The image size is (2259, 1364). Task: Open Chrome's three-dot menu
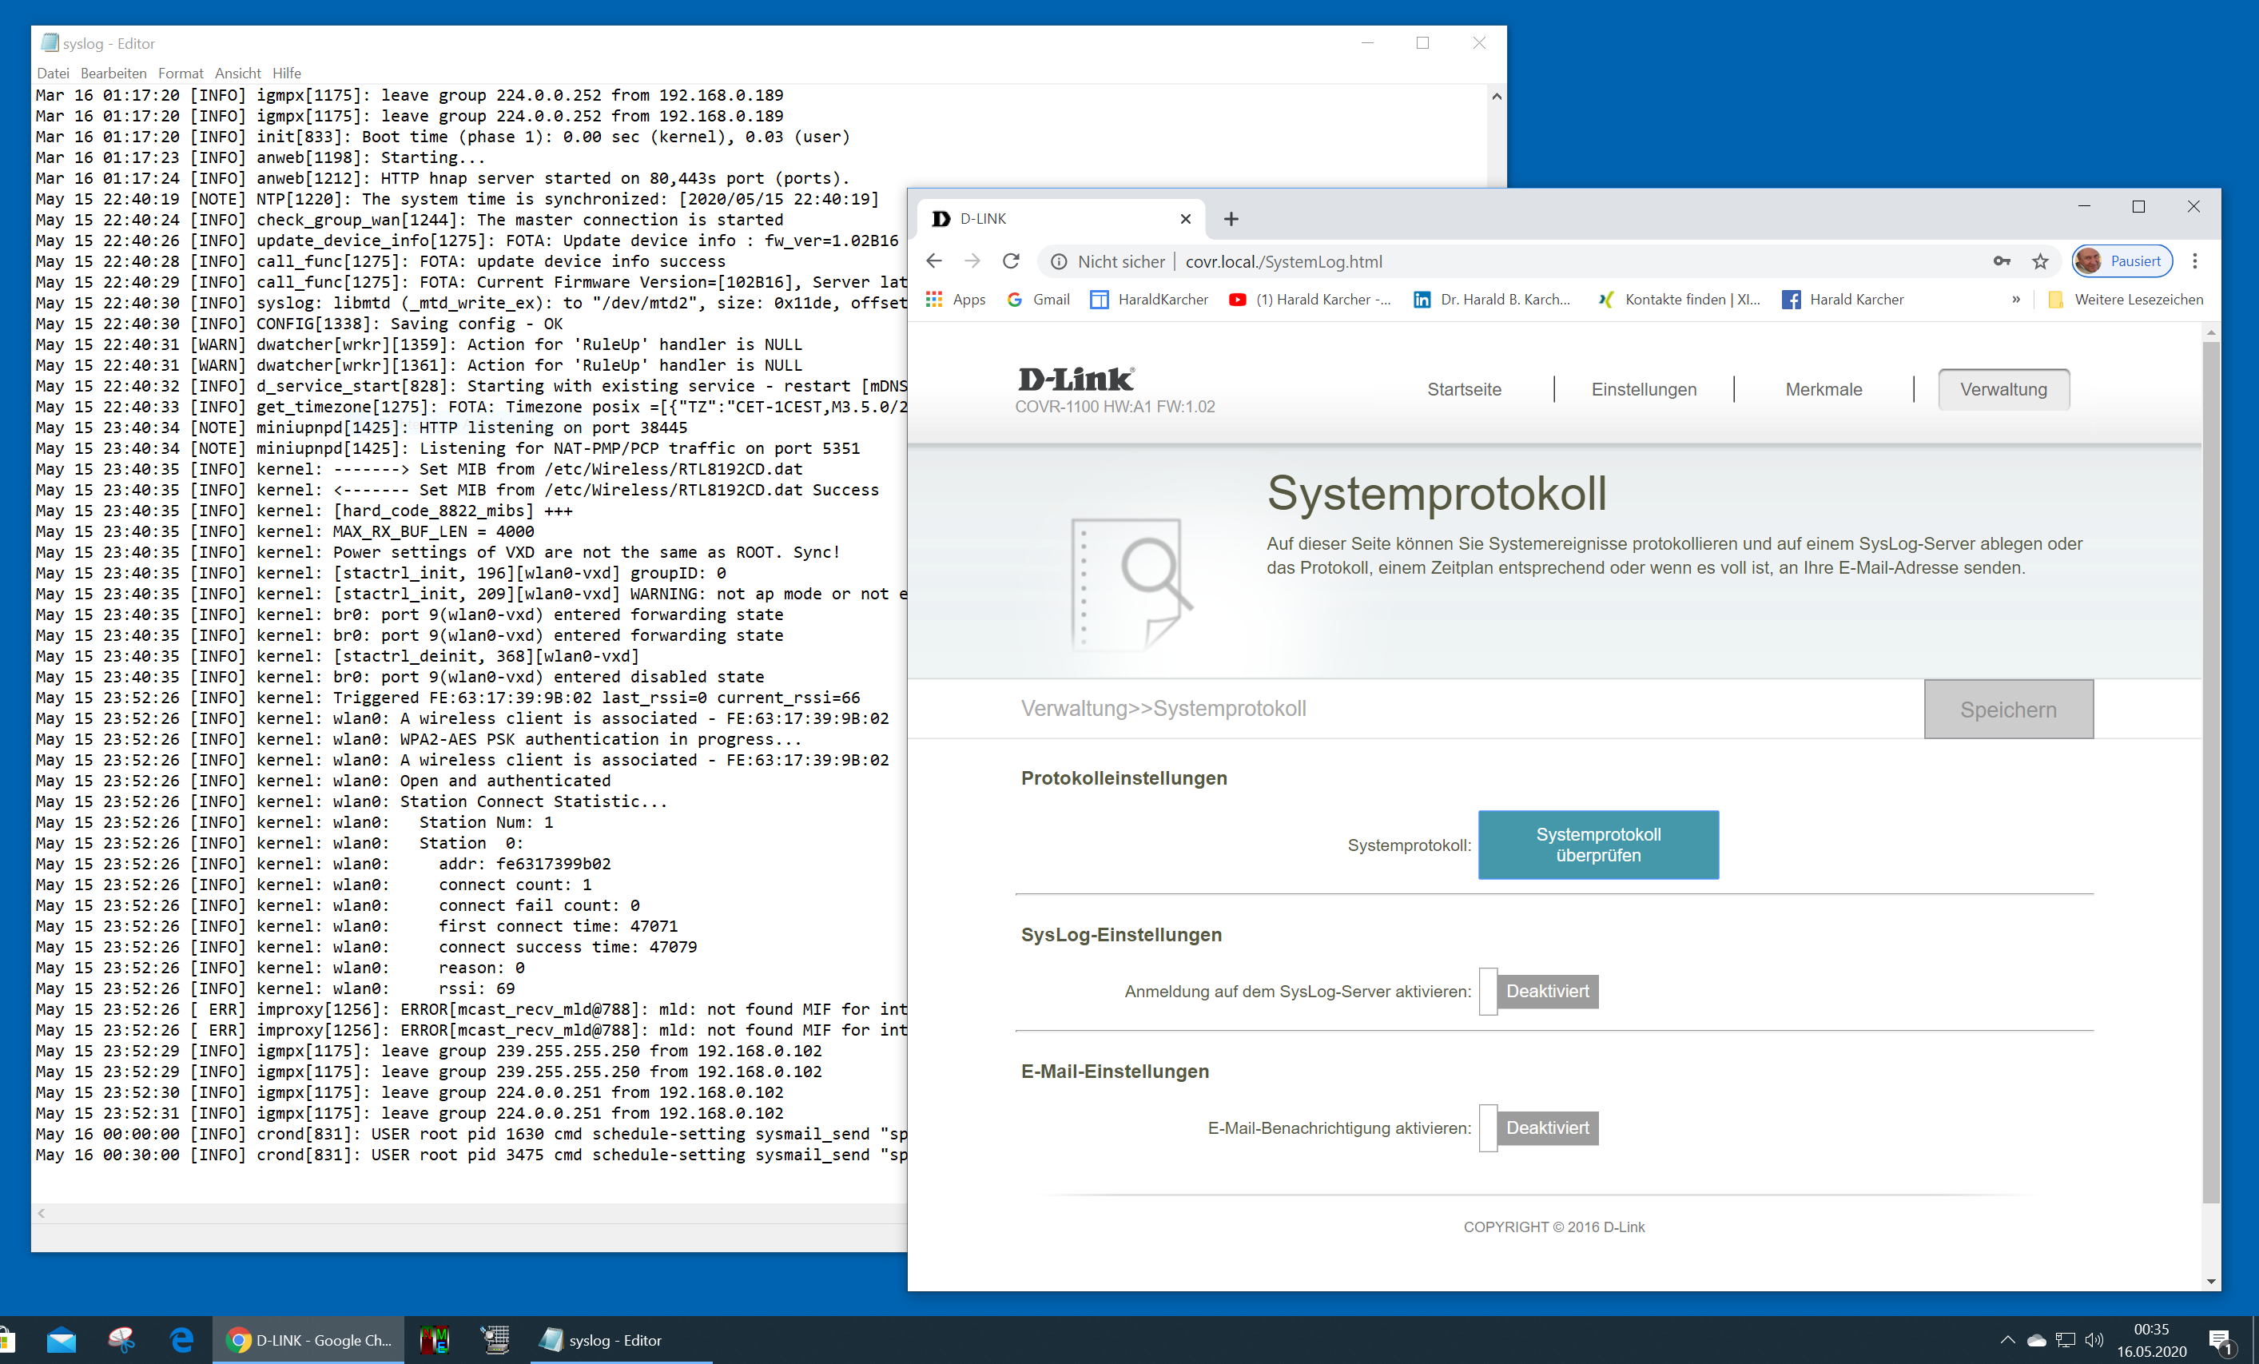[x=2194, y=261]
